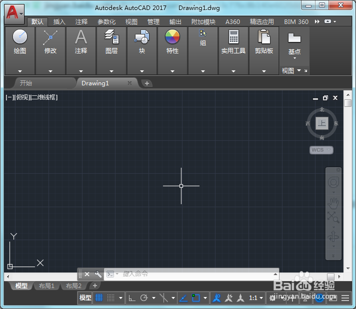Click the 基点 (Base point) button
The image size is (356, 309).
click(x=294, y=44)
